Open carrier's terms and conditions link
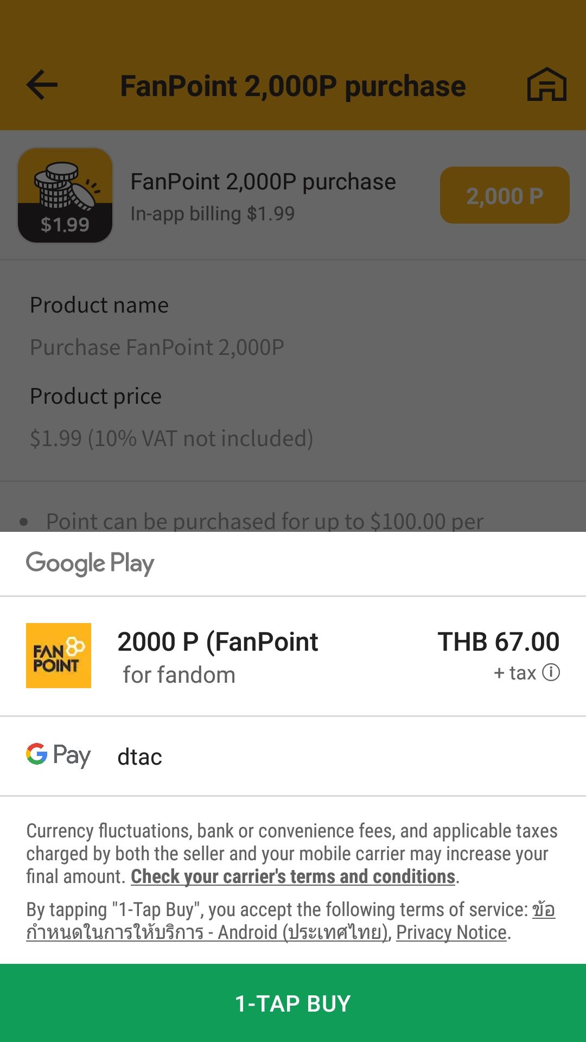The height and width of the screenshot is (1042, 586). click(x=293, y=876)
